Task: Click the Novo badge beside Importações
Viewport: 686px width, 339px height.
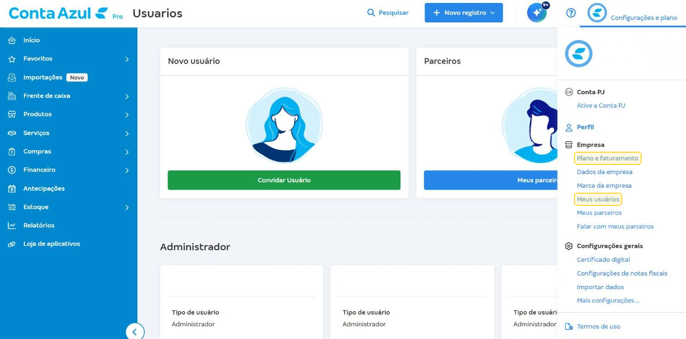Action: (x=77, y=78)
